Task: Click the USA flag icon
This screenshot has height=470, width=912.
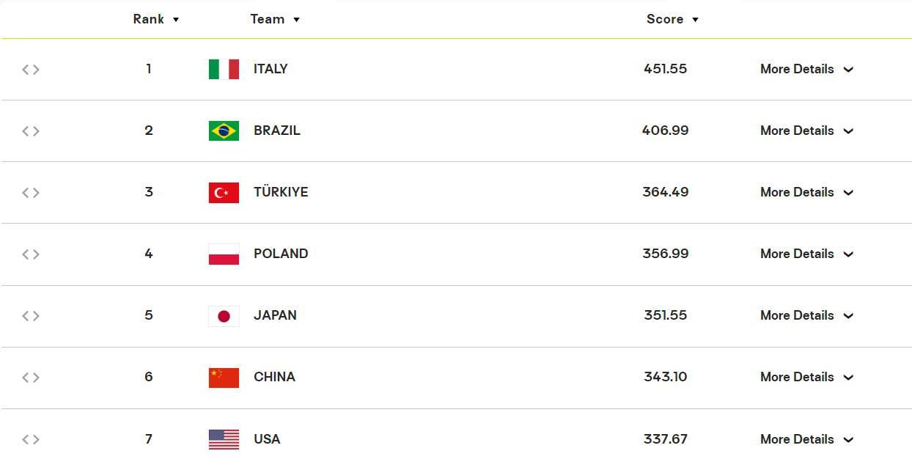Action: 224,439
